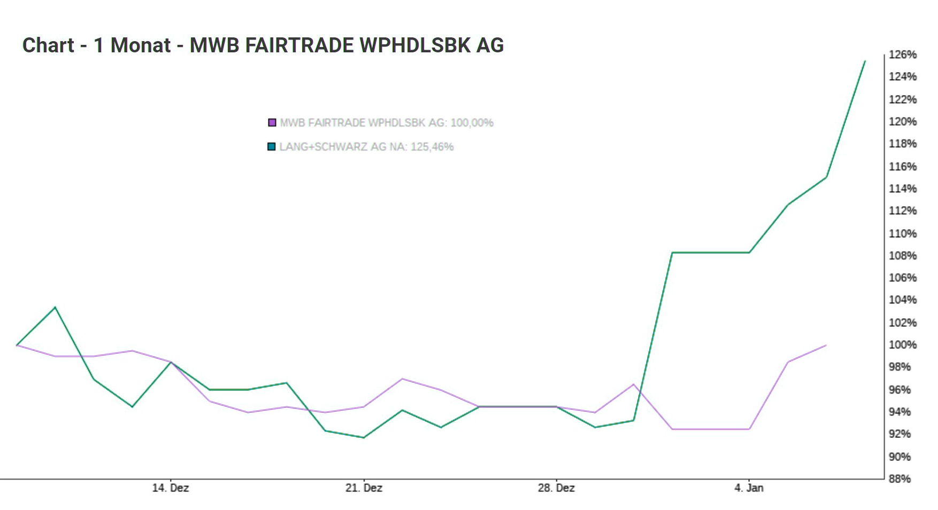The height and width of the screenshot is (510, 938).
Task: Click the peak point of the green line
Action: [x=866, y=62]
